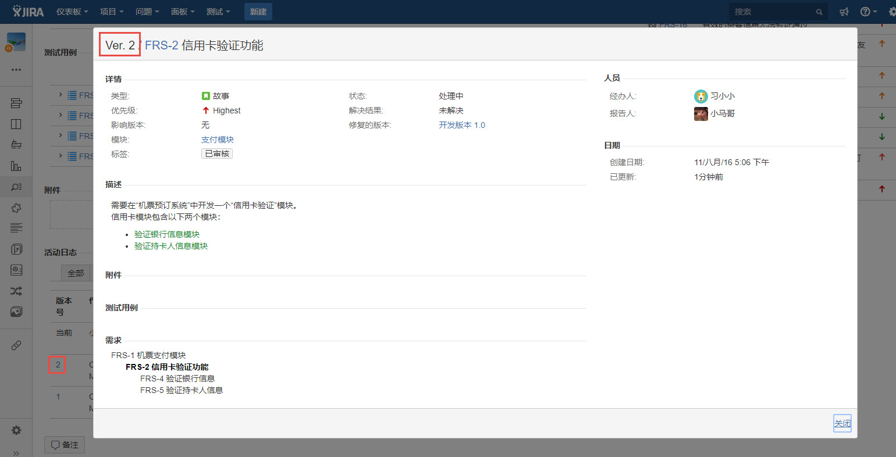Click the 小马哥 reporter name
The image size is (896, 457).
(x=723, y=113)
